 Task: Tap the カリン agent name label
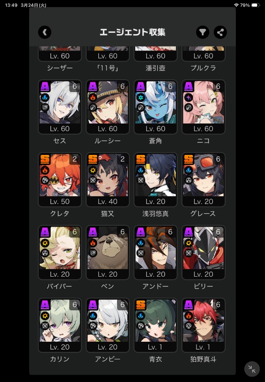pos(60,359)
